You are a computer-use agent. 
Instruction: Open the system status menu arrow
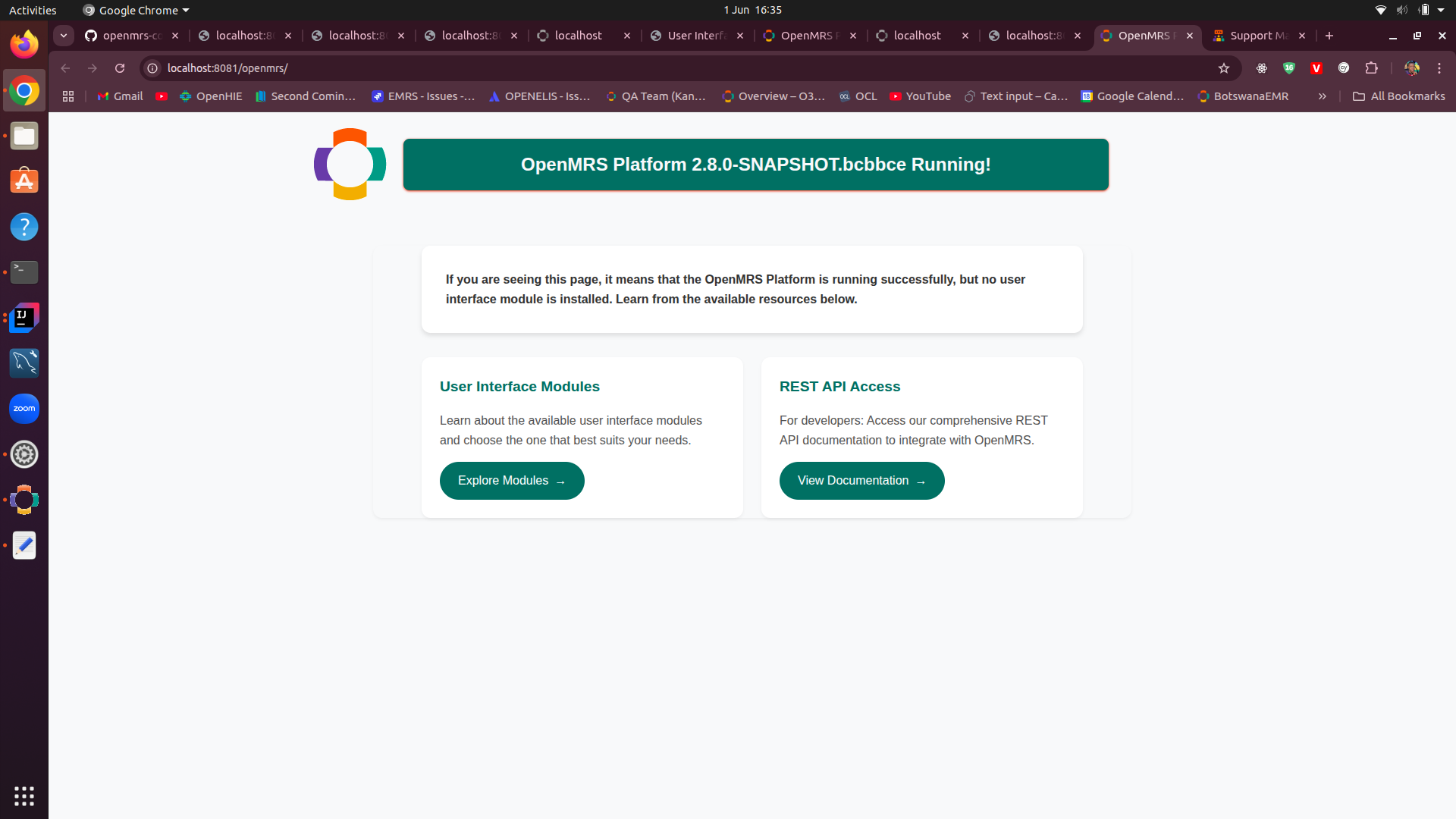(1441, 10)
